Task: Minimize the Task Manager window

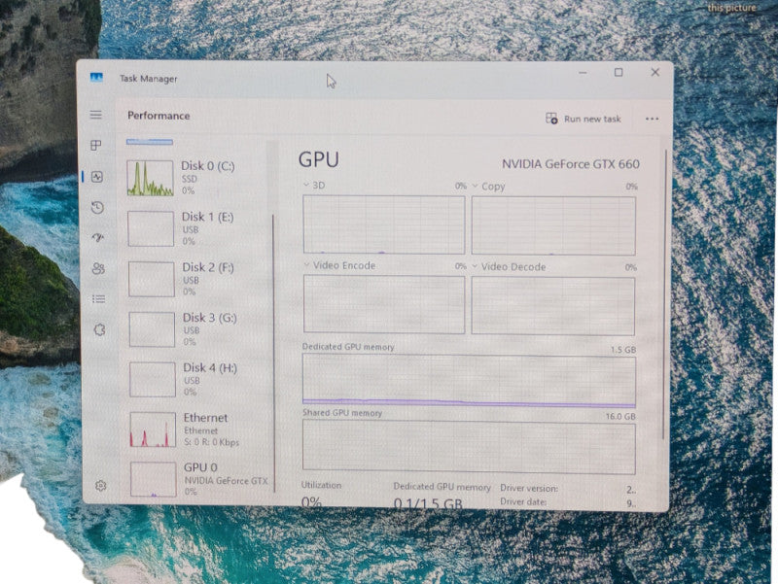Action: click(x=583, y=73)
